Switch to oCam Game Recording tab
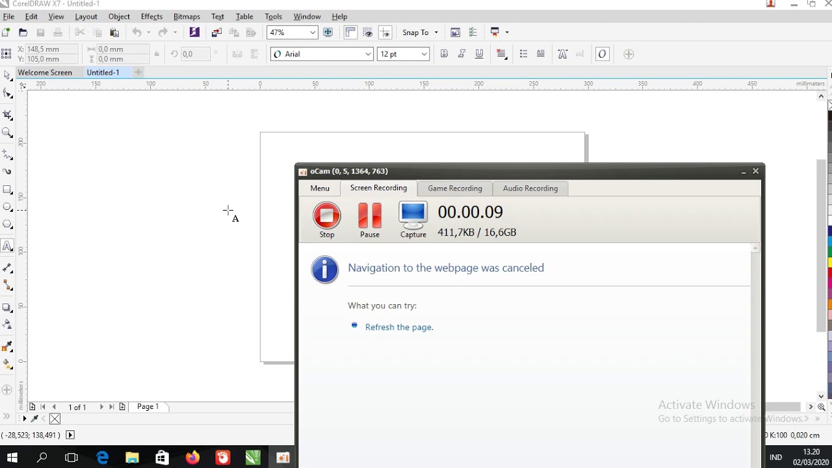 click(455, 188)
